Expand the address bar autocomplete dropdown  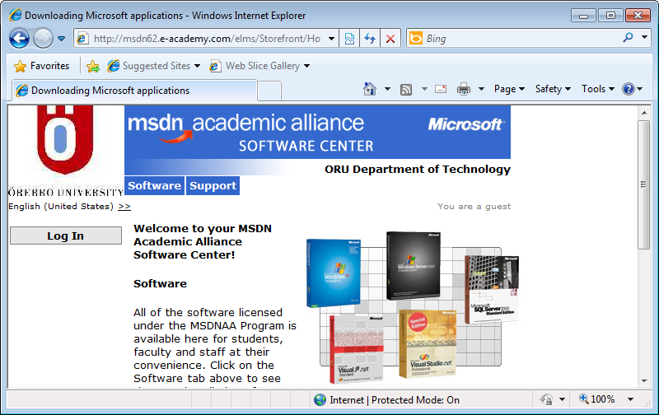click(x=332, y=39)
